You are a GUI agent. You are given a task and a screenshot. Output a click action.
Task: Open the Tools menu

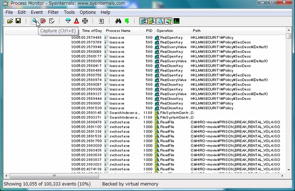[69, 12]
